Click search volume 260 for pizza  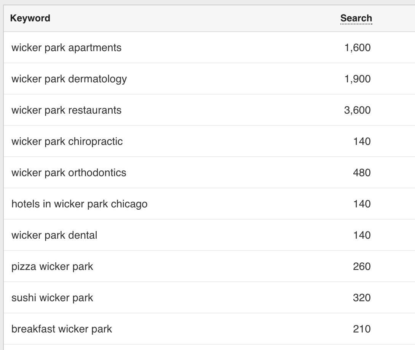point(362,267)
